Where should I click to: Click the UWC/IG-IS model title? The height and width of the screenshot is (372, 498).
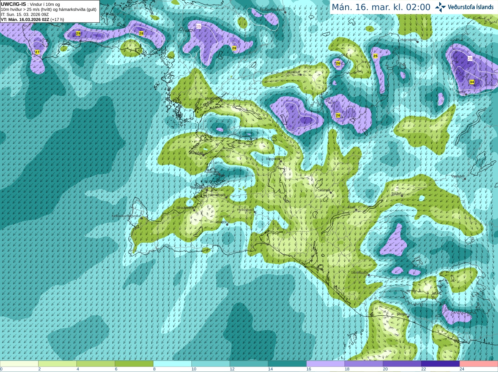click(13, 4)
